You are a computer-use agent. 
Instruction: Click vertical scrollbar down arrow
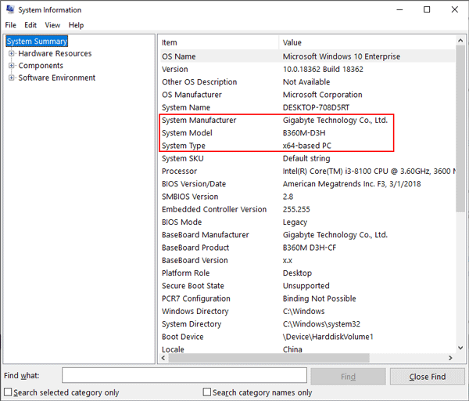pyautogui.click(x=460, y=348)
